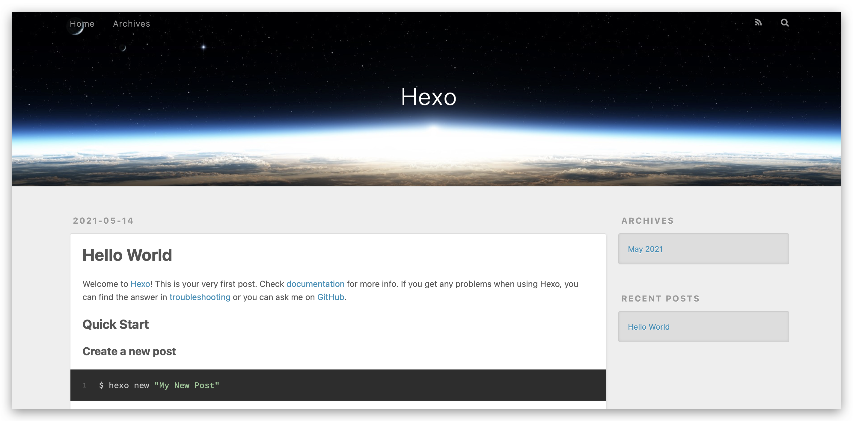Visit the GitHub link
853x421 pixels.
coord(331,297)
